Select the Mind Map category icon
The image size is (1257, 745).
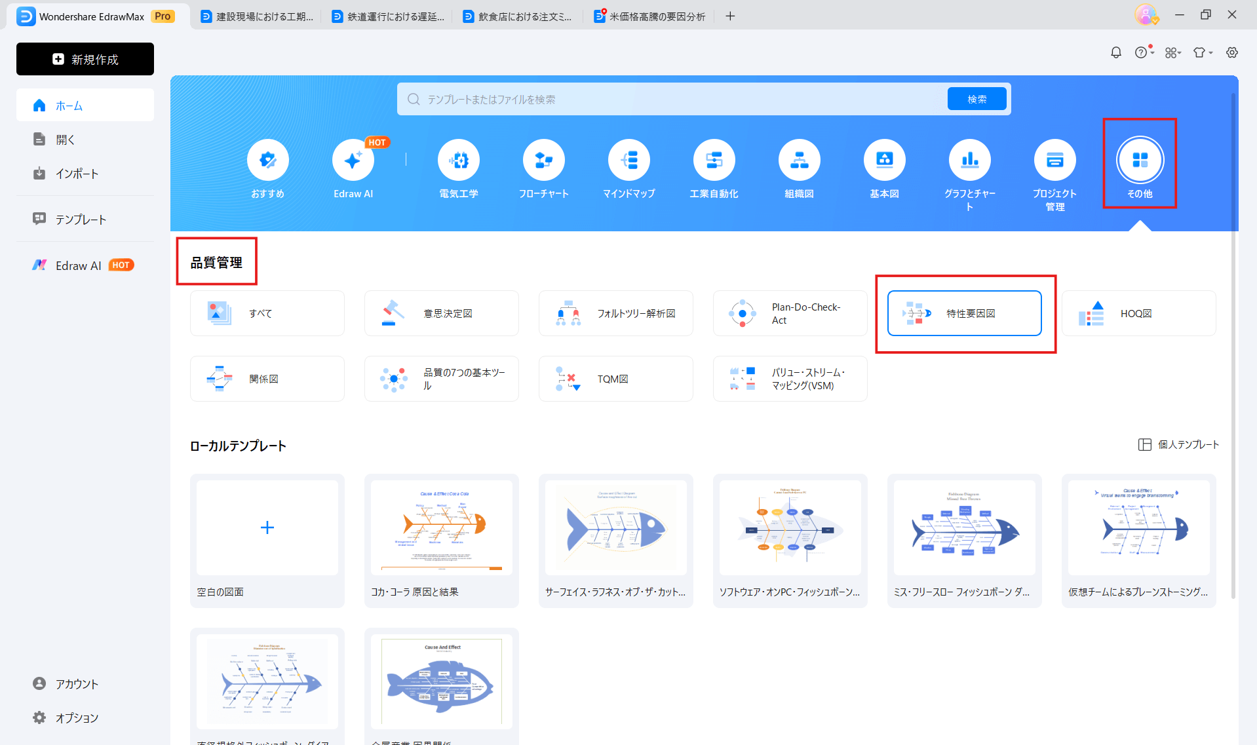tap(628, 161)
